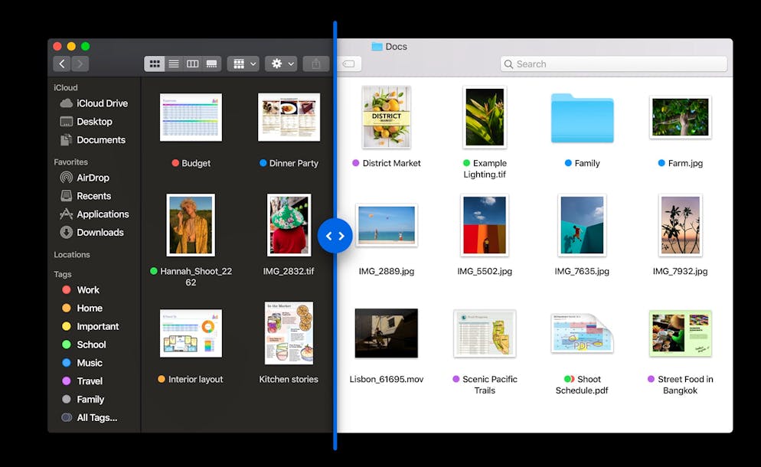Viewport: 761px width, 467px height.
Task: Select Recents in the Favorites list
Action: point(93,196)
